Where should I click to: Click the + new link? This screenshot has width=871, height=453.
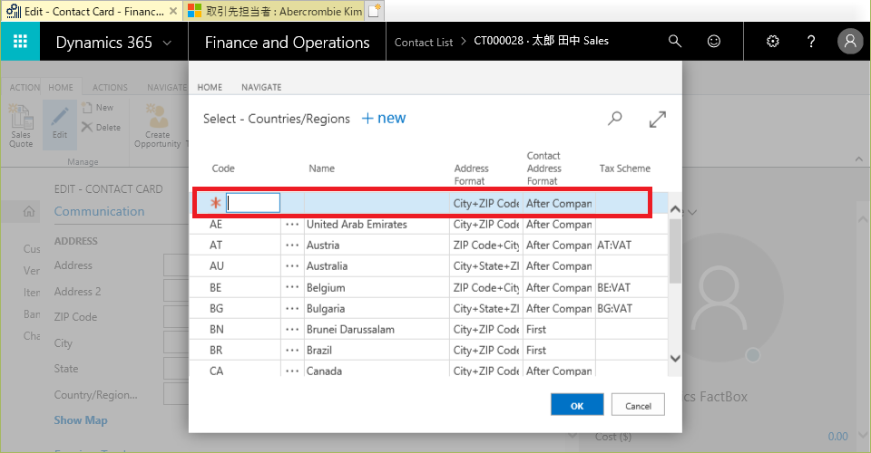[384, 119]
